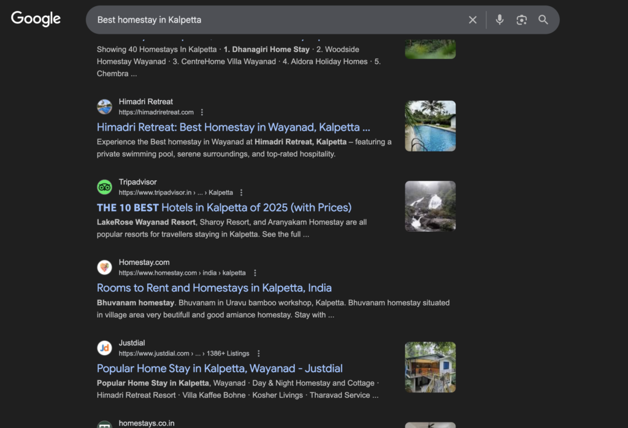Open Popular Home Stay in Kalpetta Justdial link
The width and height of the screenshot is (628, 428).
[x=220, y=369]
